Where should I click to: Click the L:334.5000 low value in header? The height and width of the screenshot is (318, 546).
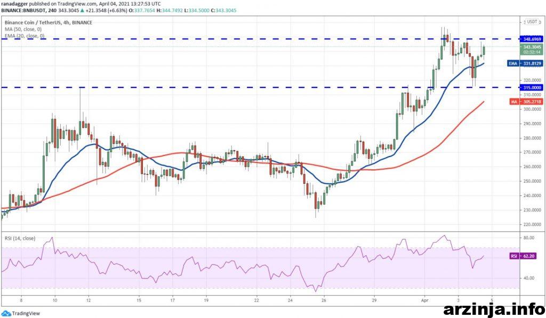[x=197, y=11]
